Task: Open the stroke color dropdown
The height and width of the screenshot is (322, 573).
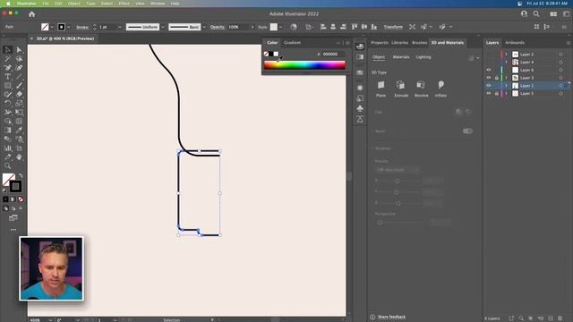Action: [68, 27]
